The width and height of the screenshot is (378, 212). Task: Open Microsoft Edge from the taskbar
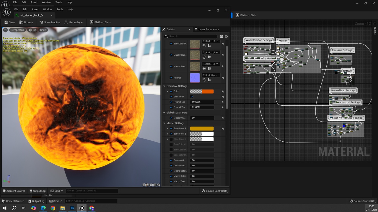point(43,208)
